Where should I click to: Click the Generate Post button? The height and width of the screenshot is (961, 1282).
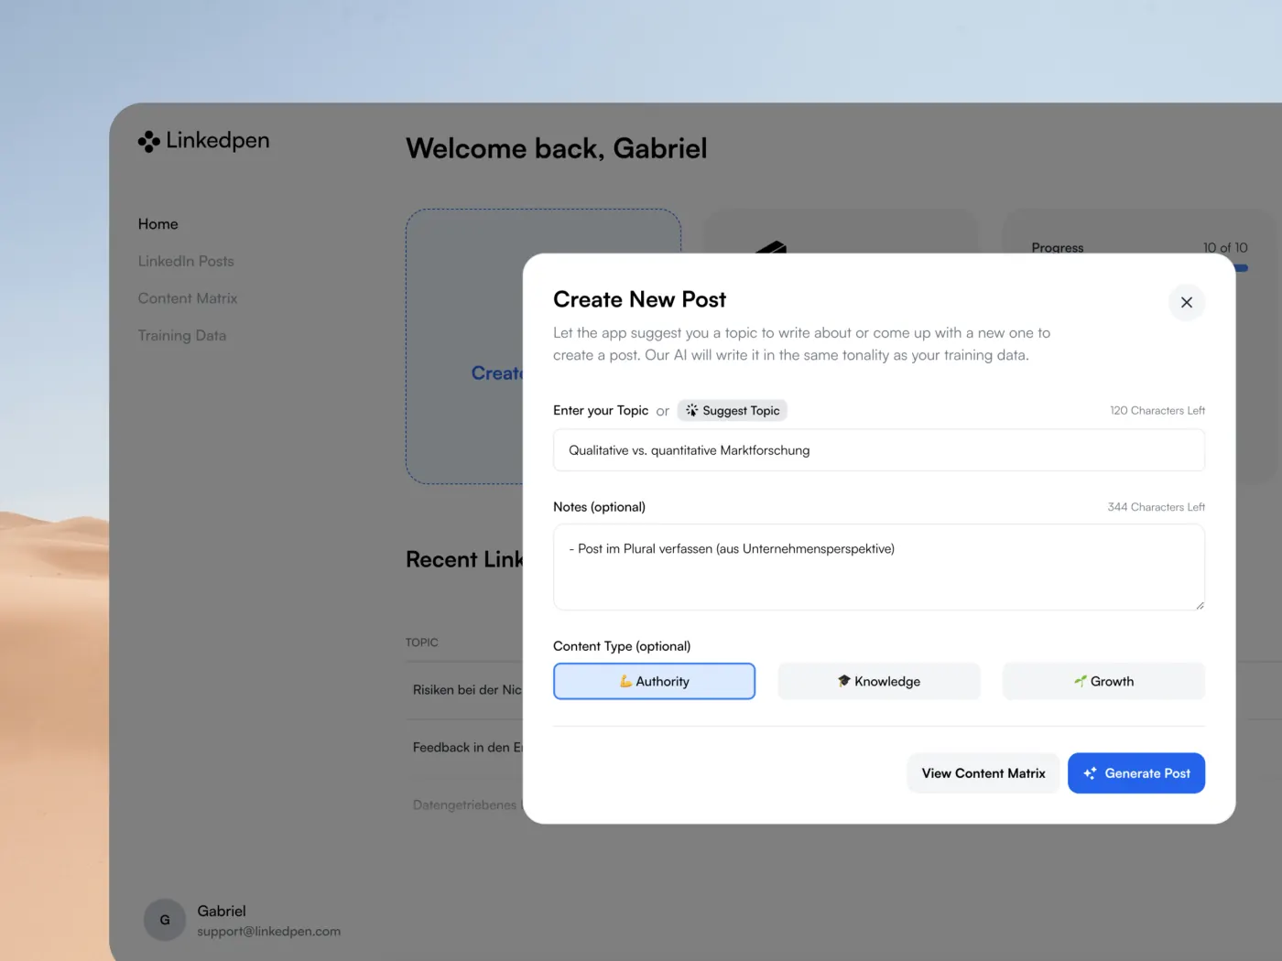[1136, 773]
